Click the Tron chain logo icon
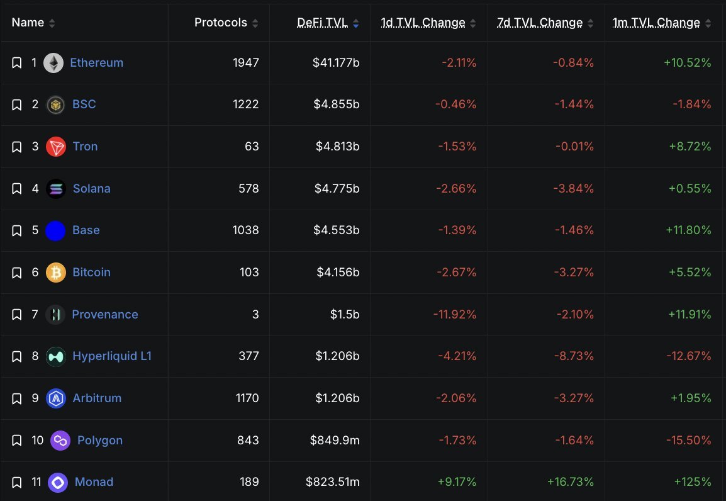 [55, 147]
